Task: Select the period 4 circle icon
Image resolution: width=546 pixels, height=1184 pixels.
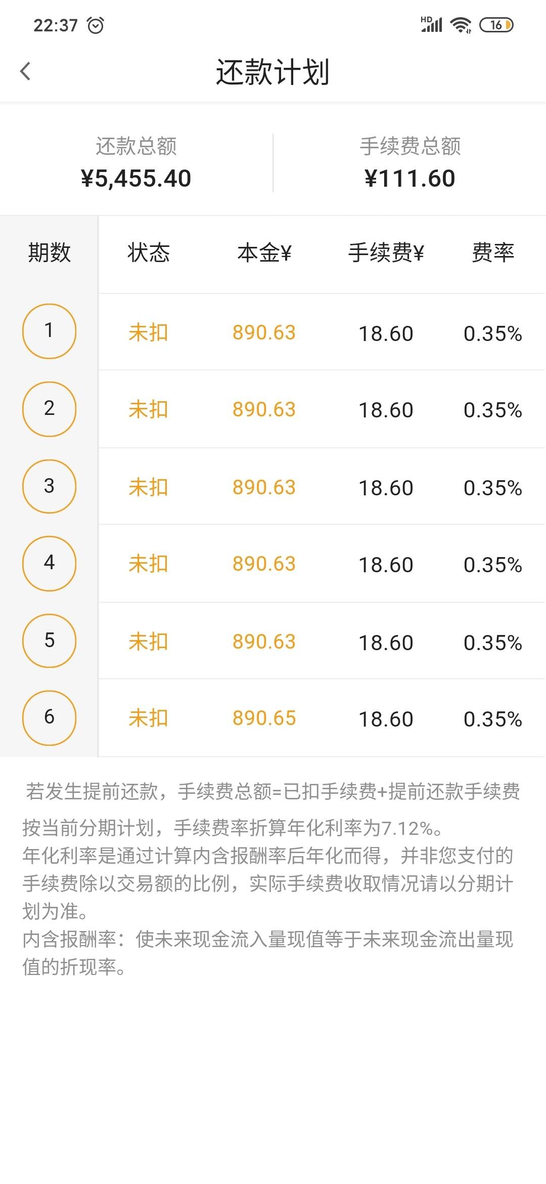Action: (x=49, y=563)
